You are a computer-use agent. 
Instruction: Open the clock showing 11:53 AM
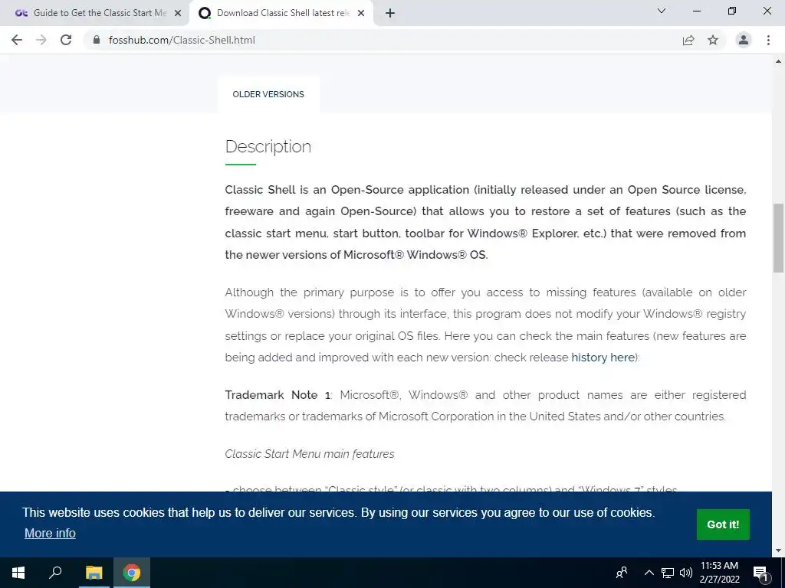(x=719, y=573)
